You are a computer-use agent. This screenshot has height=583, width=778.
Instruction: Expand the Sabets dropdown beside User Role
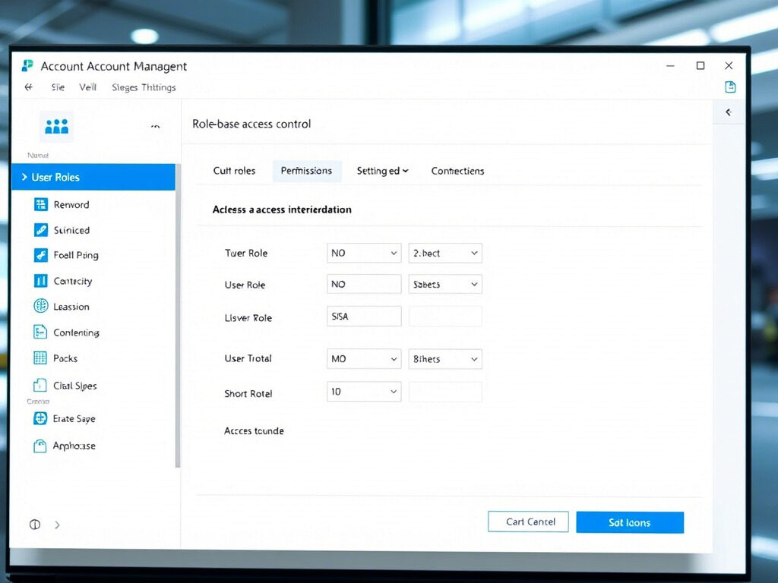(x=444, y=284)
